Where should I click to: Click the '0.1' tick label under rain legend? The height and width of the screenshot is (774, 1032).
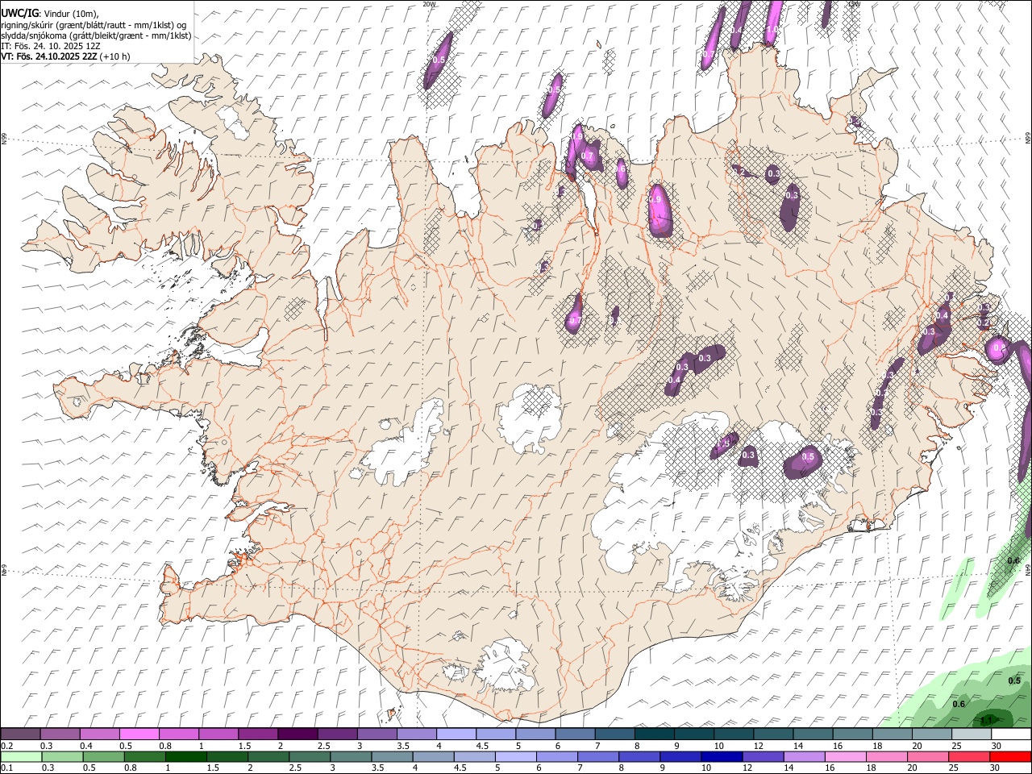click(6, 768)
